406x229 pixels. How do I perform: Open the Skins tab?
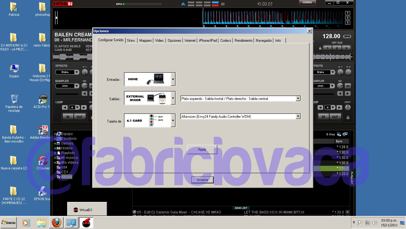pyautogui.click(x=131, y=41)
